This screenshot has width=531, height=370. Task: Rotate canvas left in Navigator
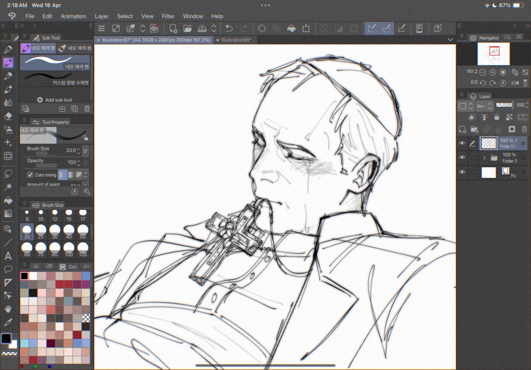point(482,83)
